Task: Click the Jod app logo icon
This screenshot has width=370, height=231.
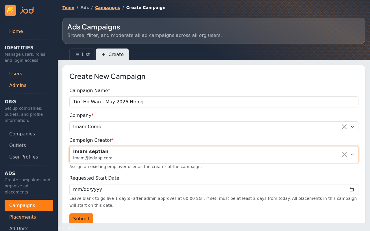Action: point(10,10)
